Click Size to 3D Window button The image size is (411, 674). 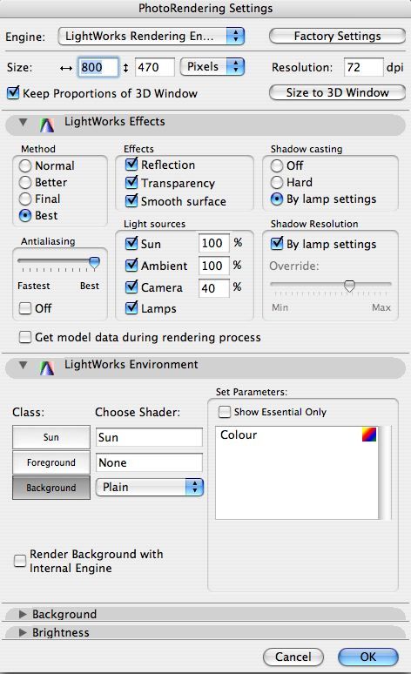pyautogui.click(x=337, y=92)
